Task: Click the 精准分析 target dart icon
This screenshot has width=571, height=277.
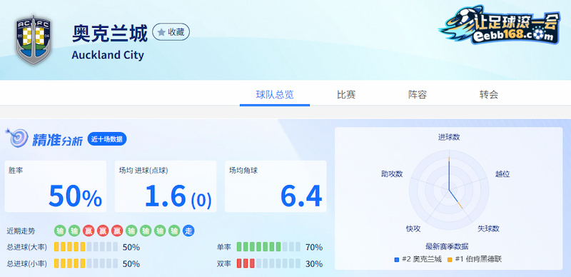Action: pos(16,138)
